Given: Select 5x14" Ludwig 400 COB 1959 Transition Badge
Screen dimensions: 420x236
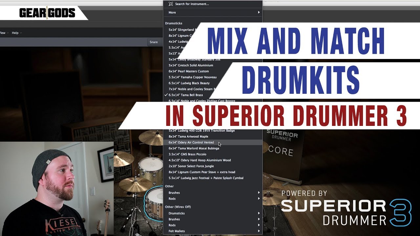Looking at the screenshot, I should tap(213, 130).
